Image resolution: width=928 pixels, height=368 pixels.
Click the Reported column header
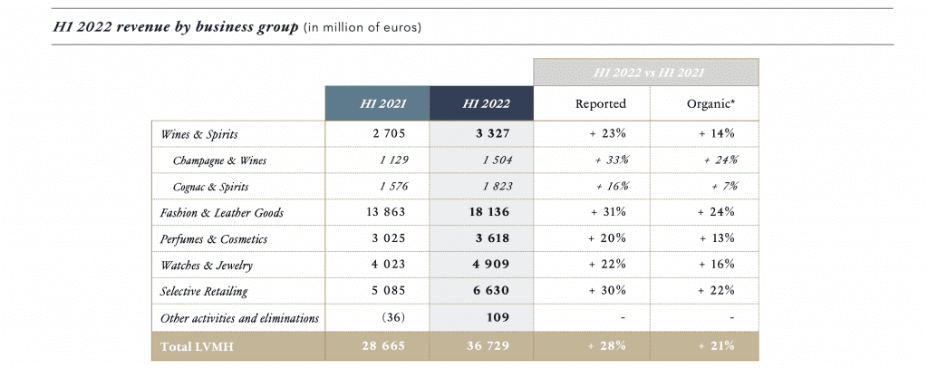point(601,103)
